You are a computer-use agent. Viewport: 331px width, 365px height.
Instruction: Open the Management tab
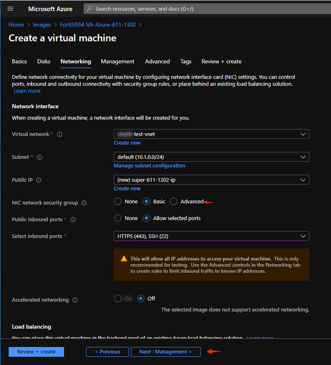(118, 62)
